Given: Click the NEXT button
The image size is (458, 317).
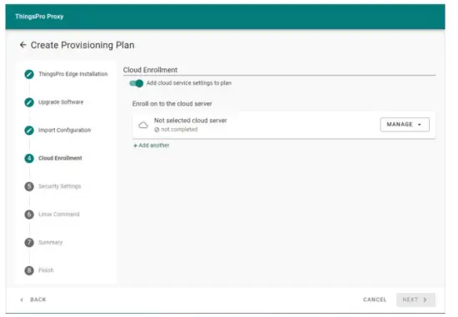Looking at the screenshot, I should [416, 300].
